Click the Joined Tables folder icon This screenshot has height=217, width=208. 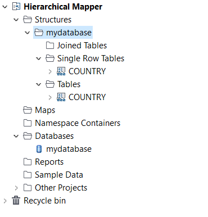pos(50,46)
